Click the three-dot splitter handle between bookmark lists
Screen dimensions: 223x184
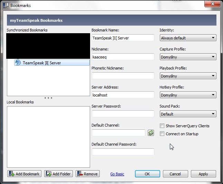(48, 98)
